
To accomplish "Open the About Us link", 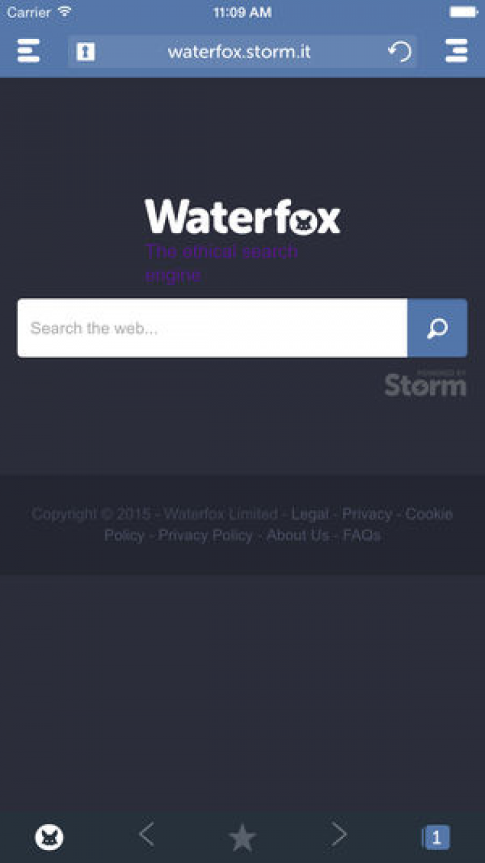I will point(297,535).
